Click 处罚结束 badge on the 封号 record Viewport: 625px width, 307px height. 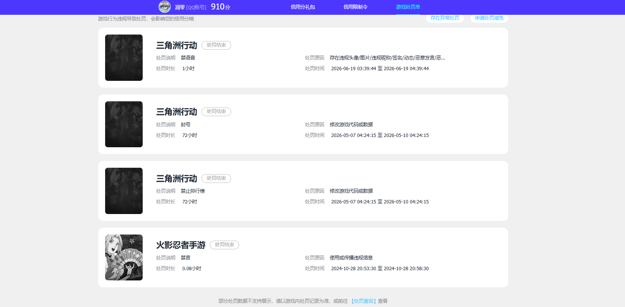(216, 112)
